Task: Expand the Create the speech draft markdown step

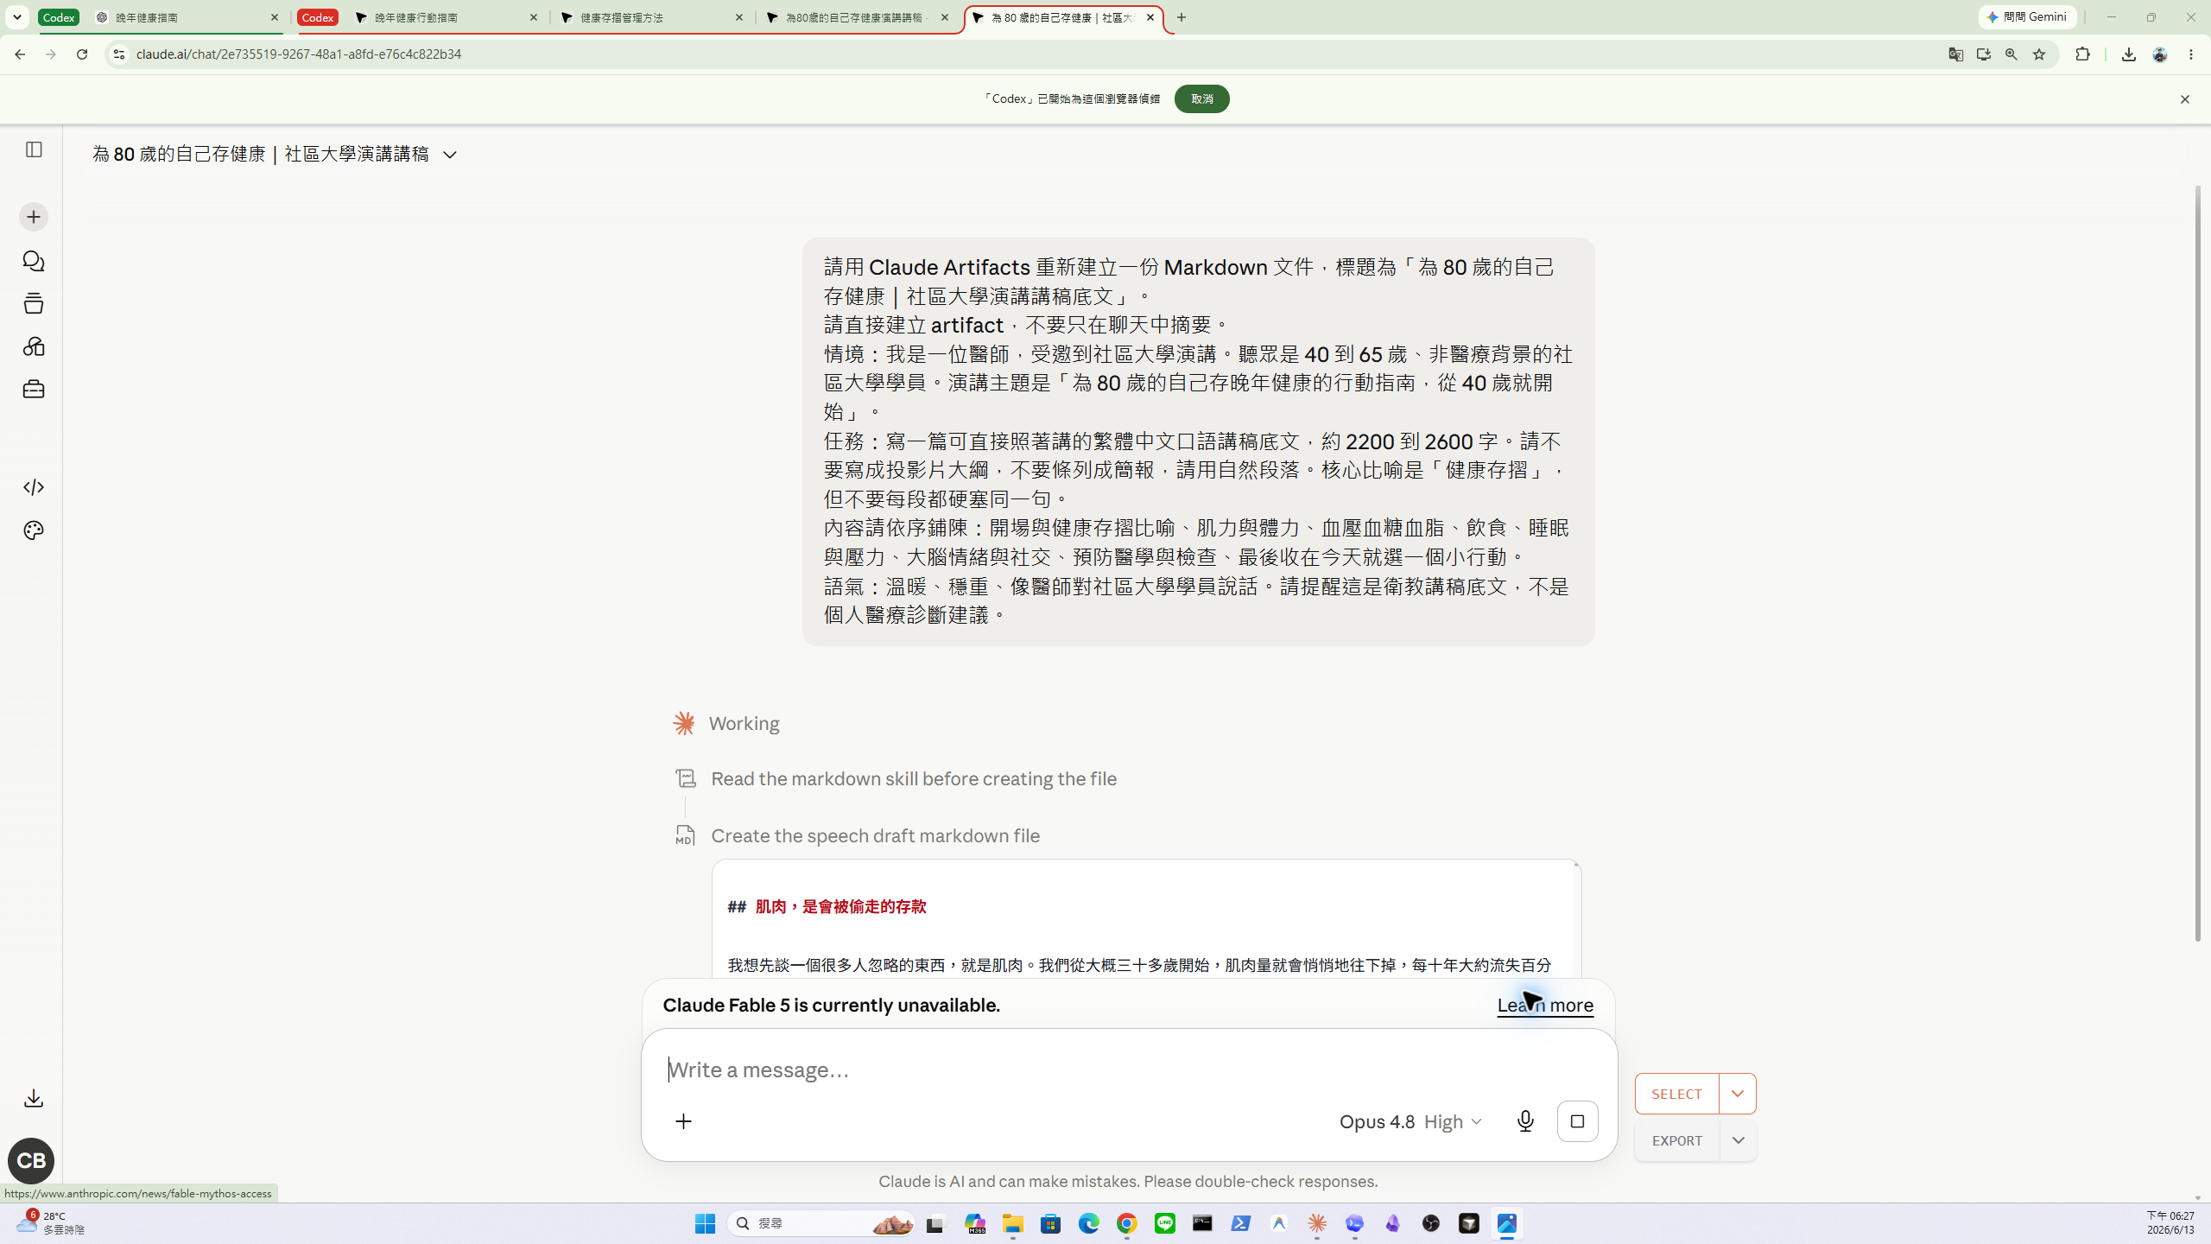Action: click(x=875, y=835)
